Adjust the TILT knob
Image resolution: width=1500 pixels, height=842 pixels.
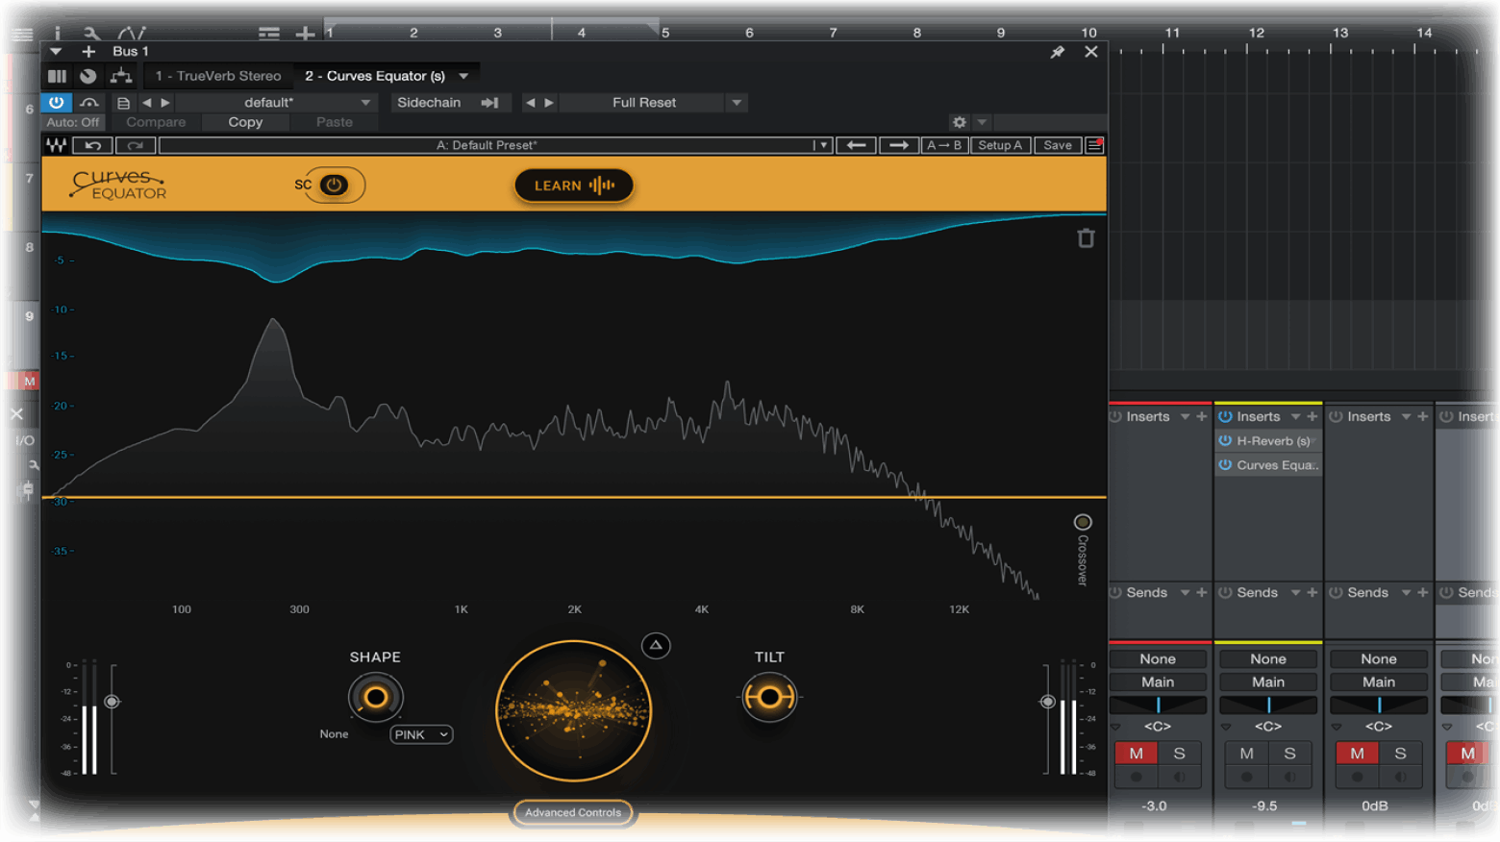[x=768, y=696]
